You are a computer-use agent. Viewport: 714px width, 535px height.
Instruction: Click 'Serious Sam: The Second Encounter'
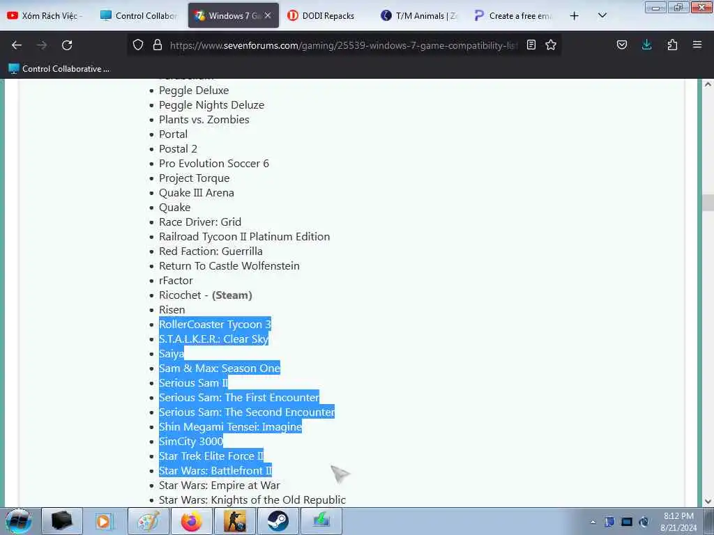(x=247, y=412)
